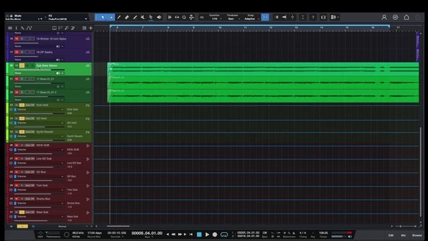Viewport: 428px width, 241px height.
Task: Toggle Solo on the Kick Verb channel
Action: click(21, 105)
